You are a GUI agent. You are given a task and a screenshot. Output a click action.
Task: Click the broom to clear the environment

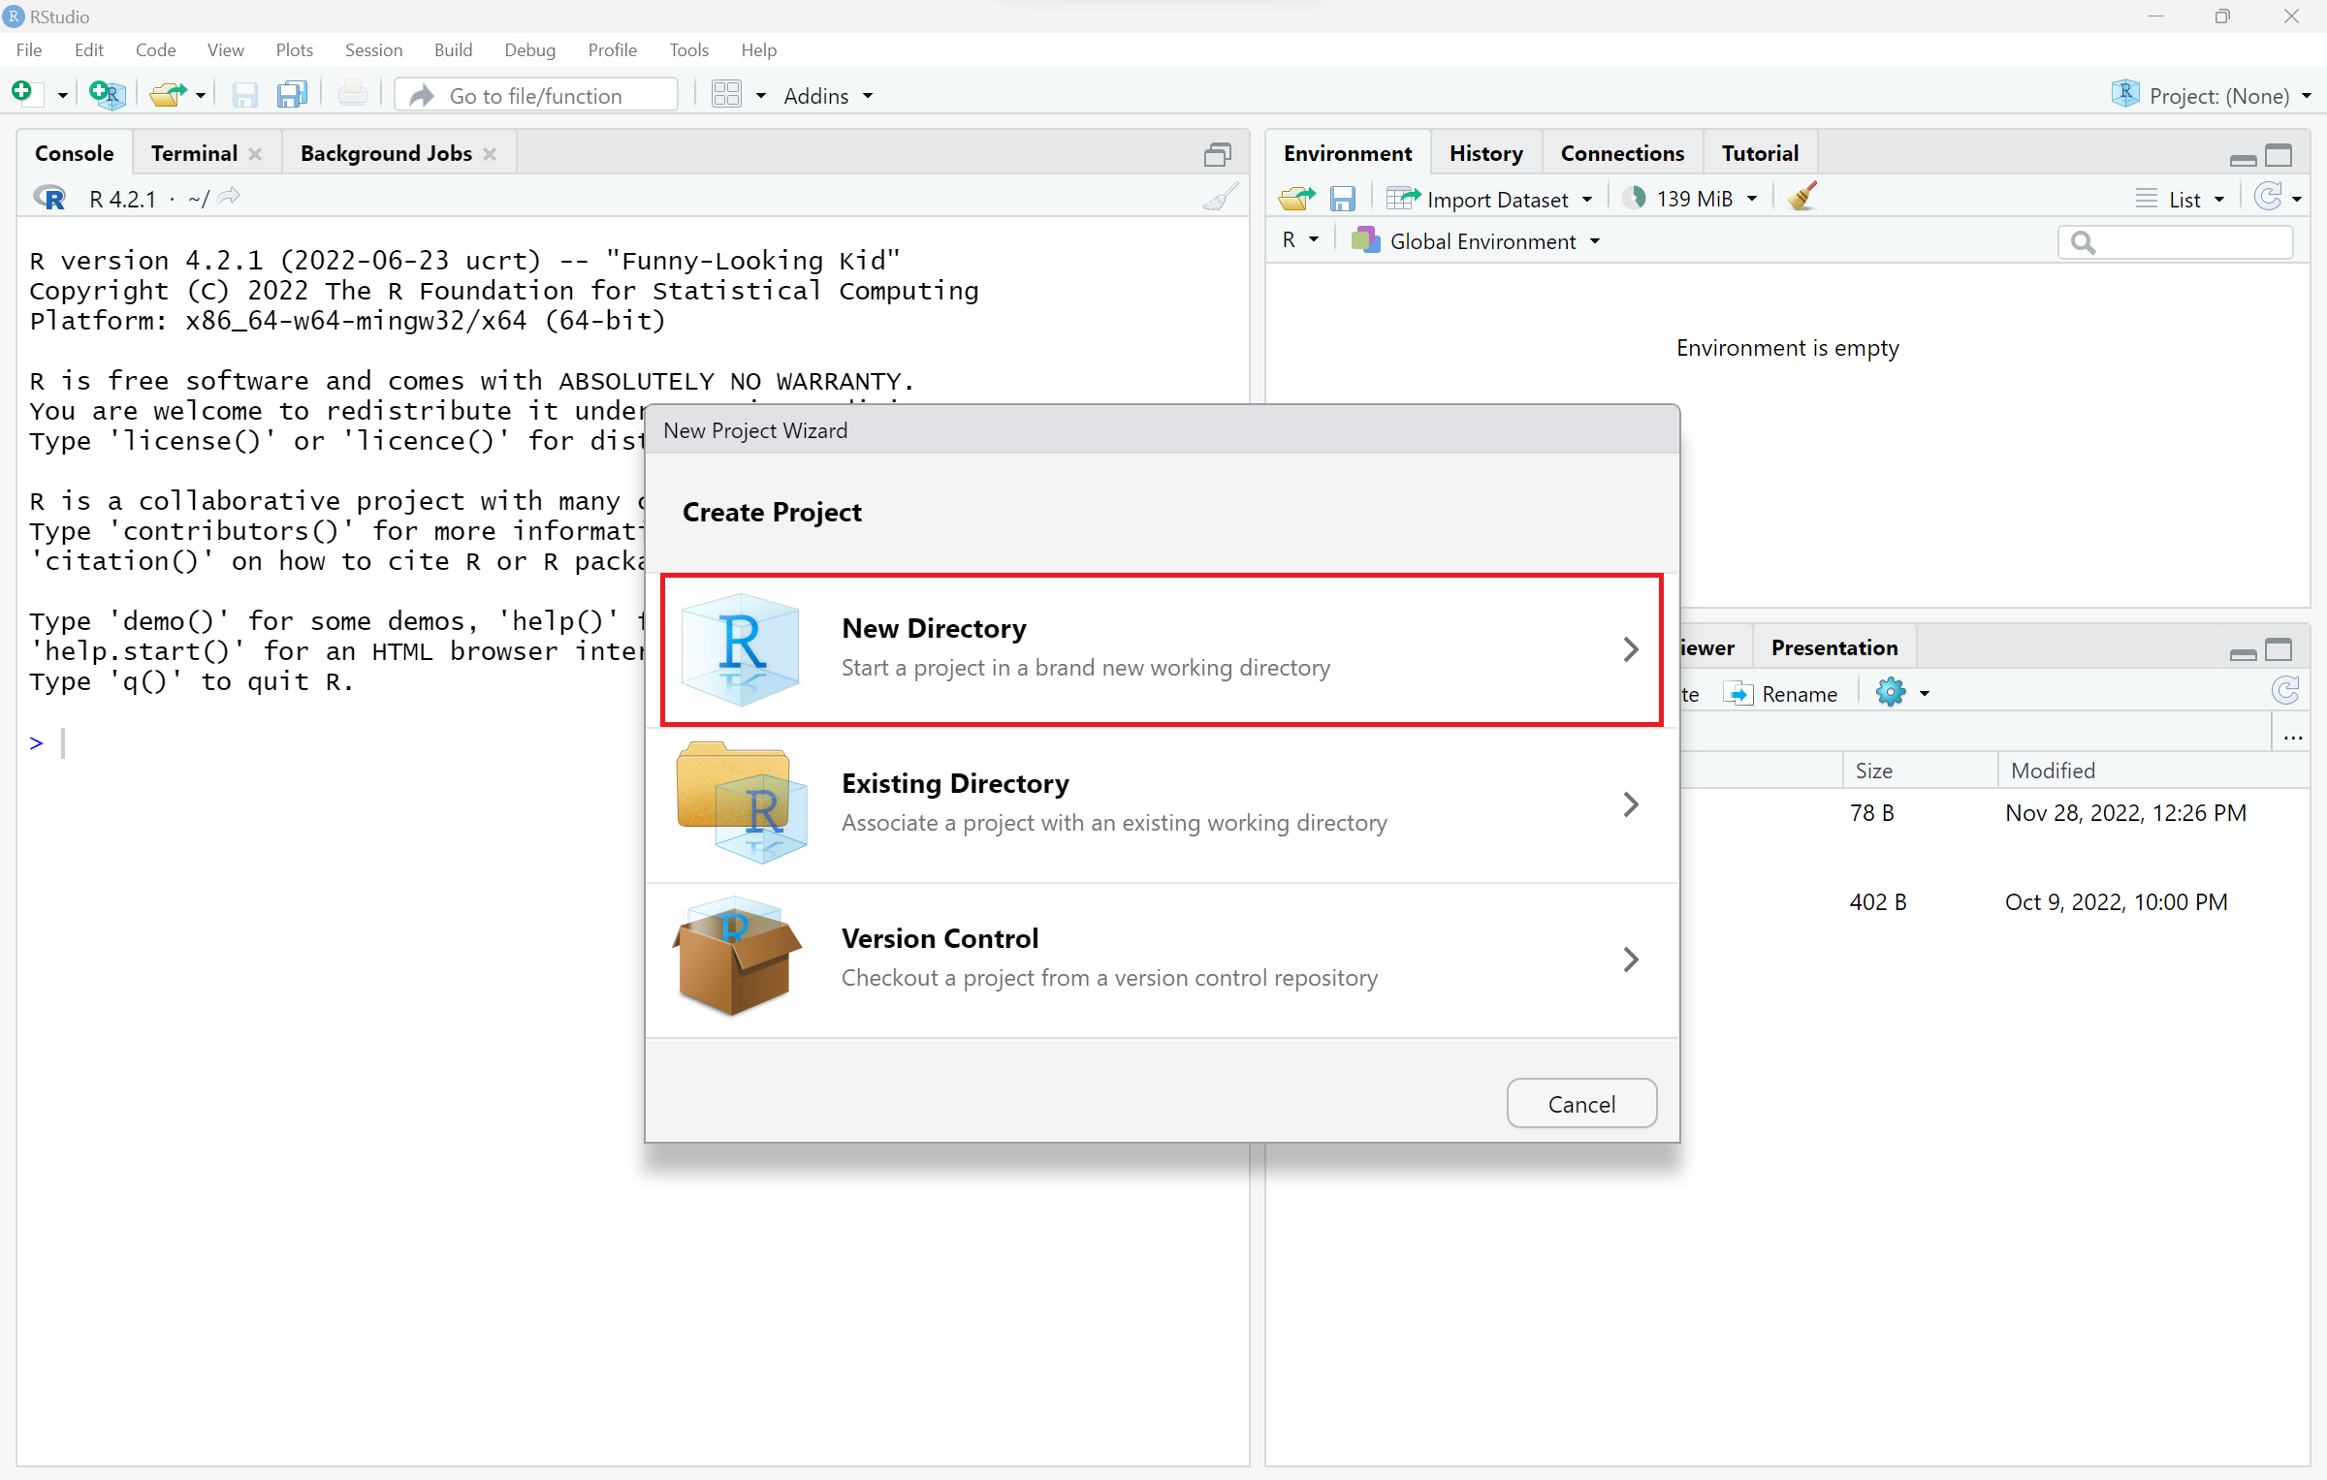click(x=1801, y=198)
